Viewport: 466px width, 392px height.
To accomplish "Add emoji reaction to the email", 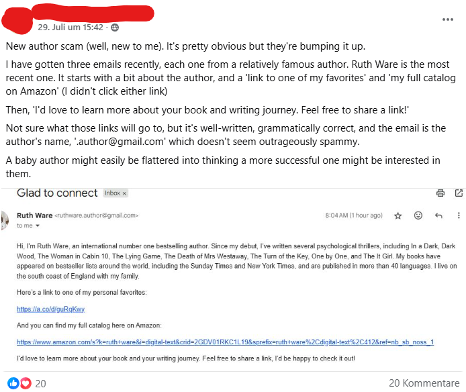I will point(418,215).
